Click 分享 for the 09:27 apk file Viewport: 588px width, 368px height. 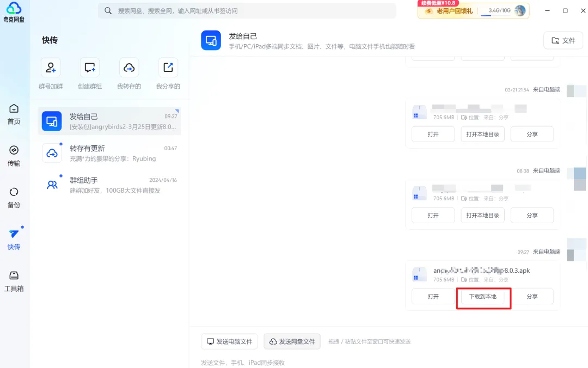[x=532, y=296]
